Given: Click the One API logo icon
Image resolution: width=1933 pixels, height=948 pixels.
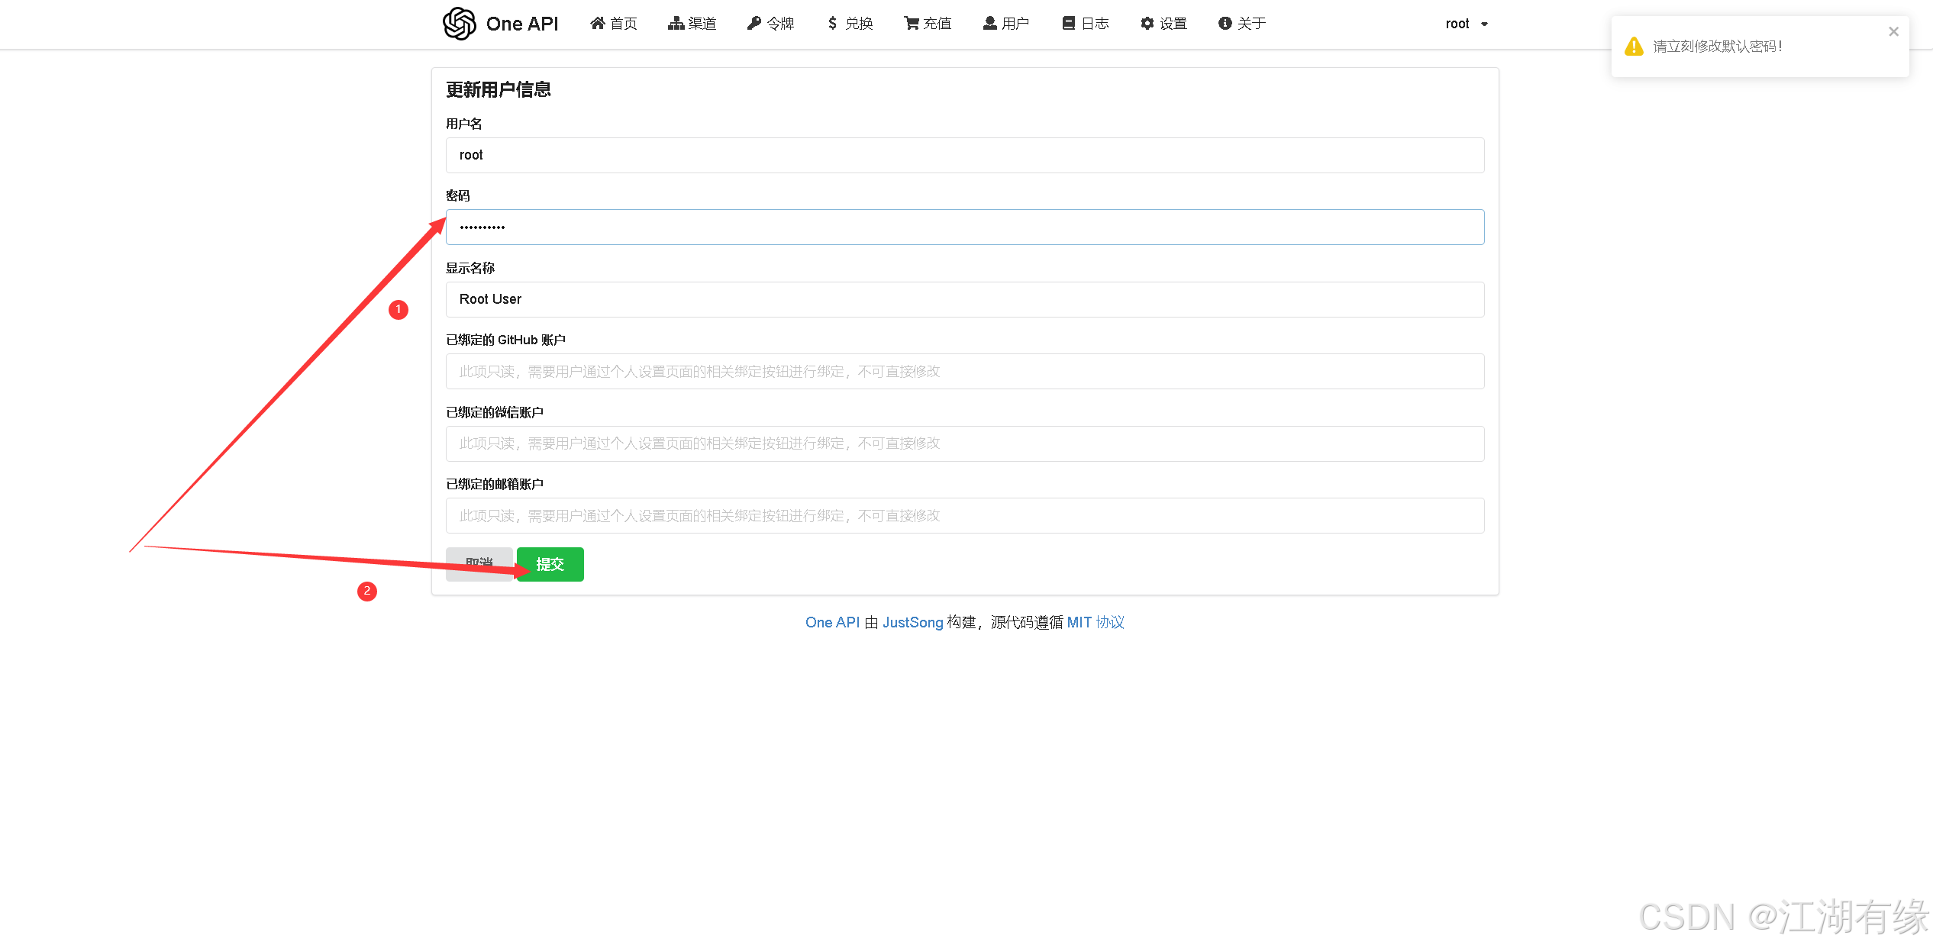Looking at the screenshot, I should pyautogui.click(x=460, y=24).
